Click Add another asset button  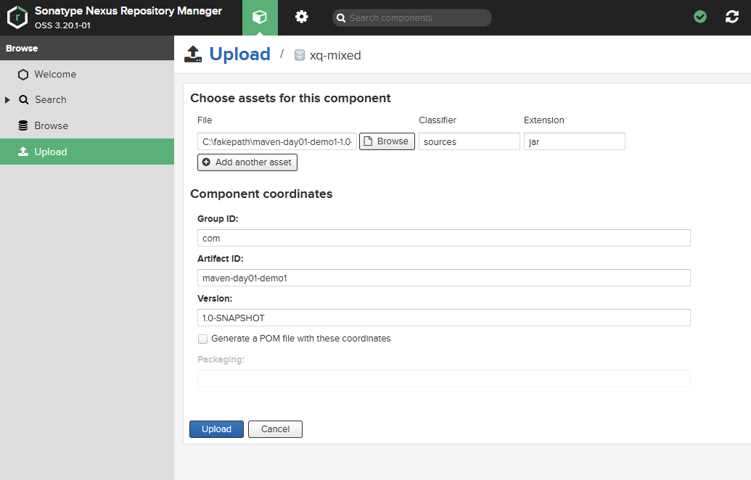pos(247,162)
